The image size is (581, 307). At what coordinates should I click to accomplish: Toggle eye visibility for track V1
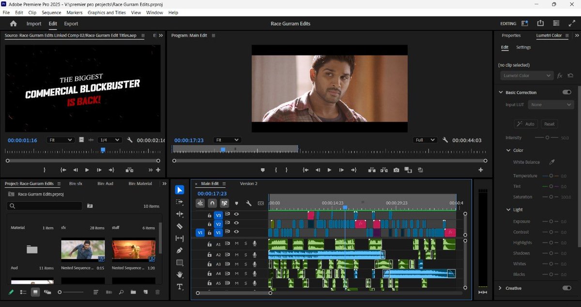236,233
